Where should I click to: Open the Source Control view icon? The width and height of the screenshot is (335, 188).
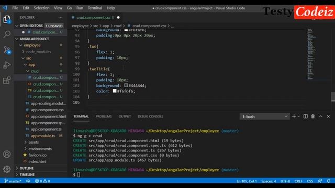[7, 50]
